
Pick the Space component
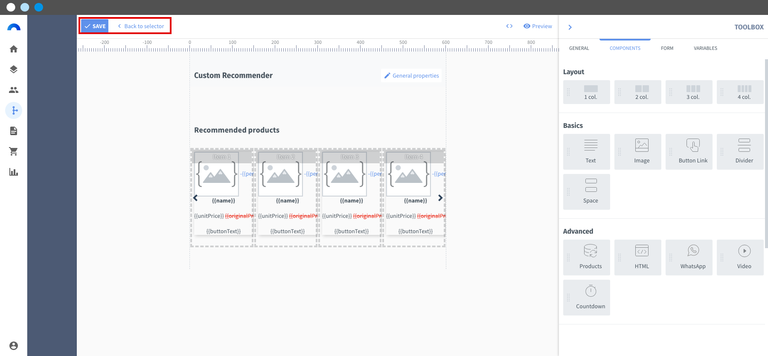(x=587, y=192)
